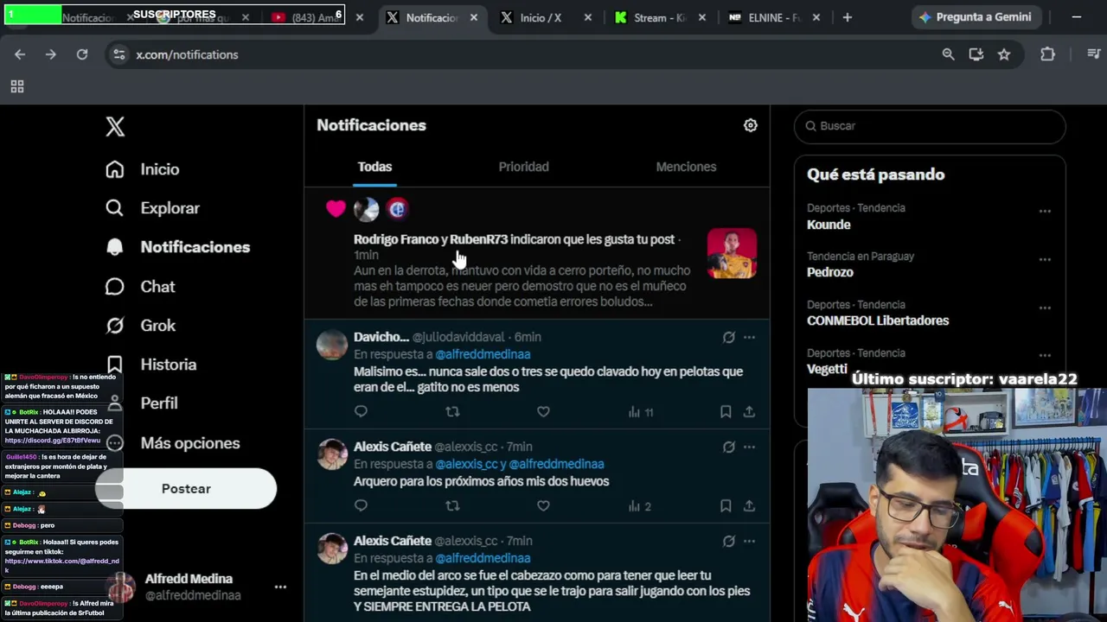1107x622 pixels.
Task: View analytics of 'Arquero para los próximos' tweet
Action: click(640, 506)
